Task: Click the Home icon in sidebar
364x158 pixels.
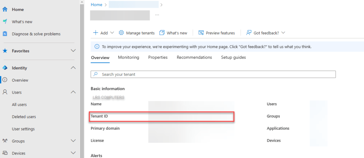Action: click(5, 10)
